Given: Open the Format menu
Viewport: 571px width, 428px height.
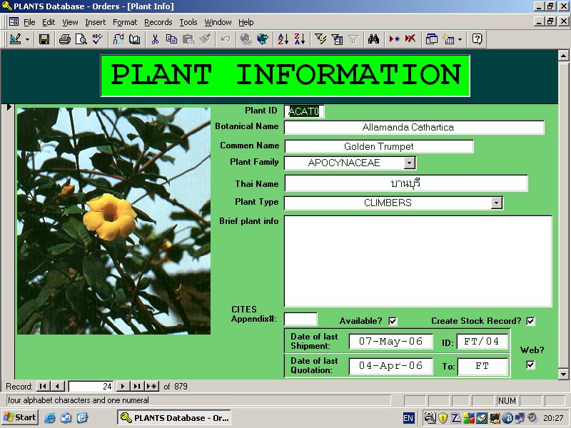Looking at the screenshot, I should (x=125, y=22).
